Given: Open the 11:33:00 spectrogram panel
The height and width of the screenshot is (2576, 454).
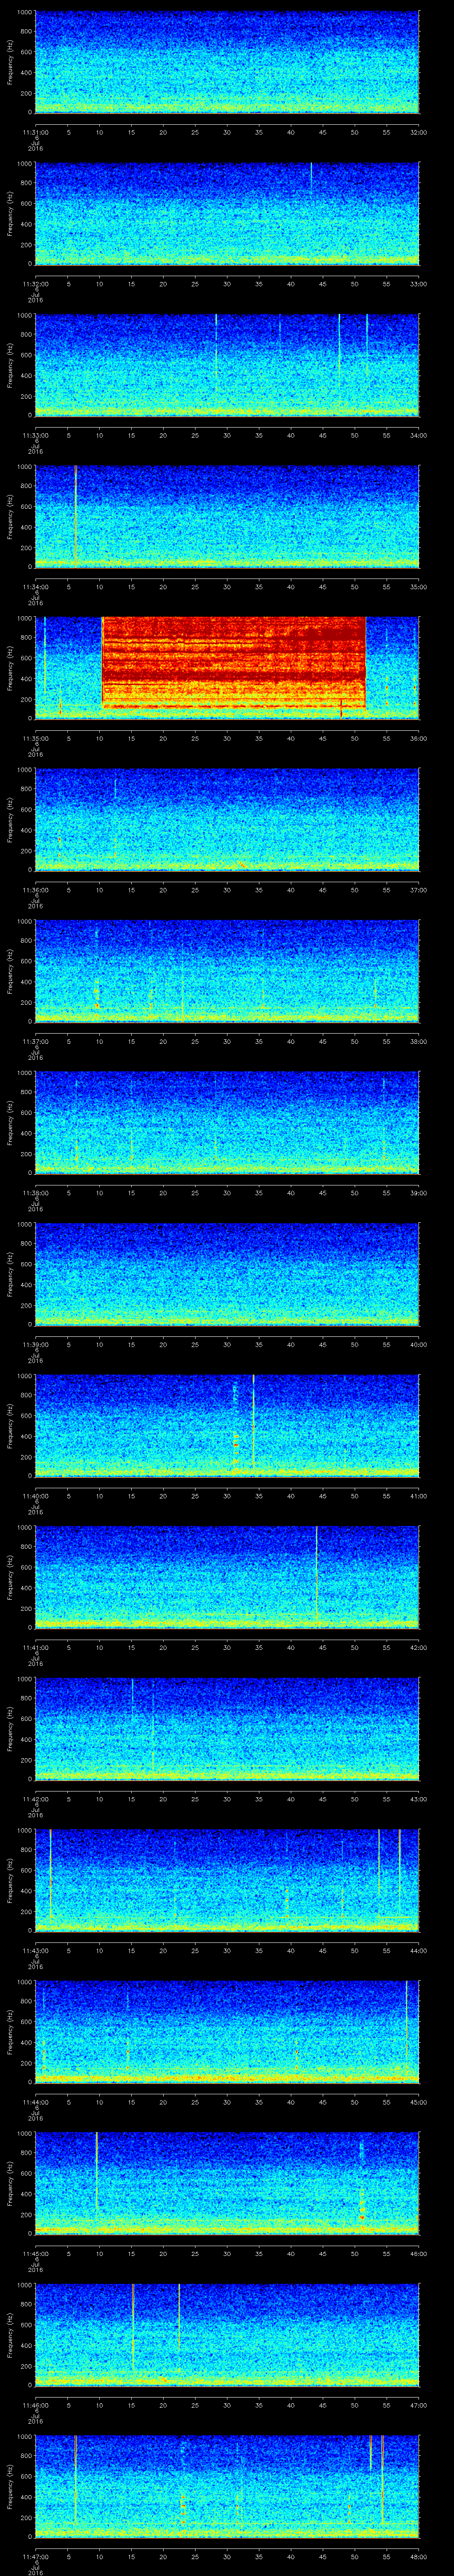Looking at the screenshot, I should [227, 365].
